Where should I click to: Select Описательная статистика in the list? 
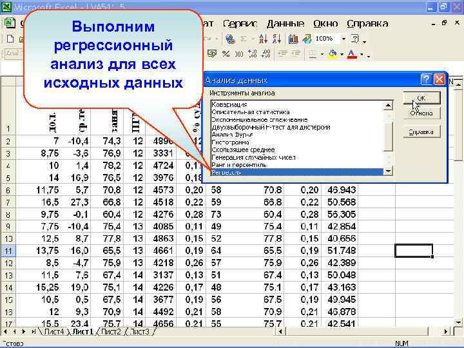[296, 112]
